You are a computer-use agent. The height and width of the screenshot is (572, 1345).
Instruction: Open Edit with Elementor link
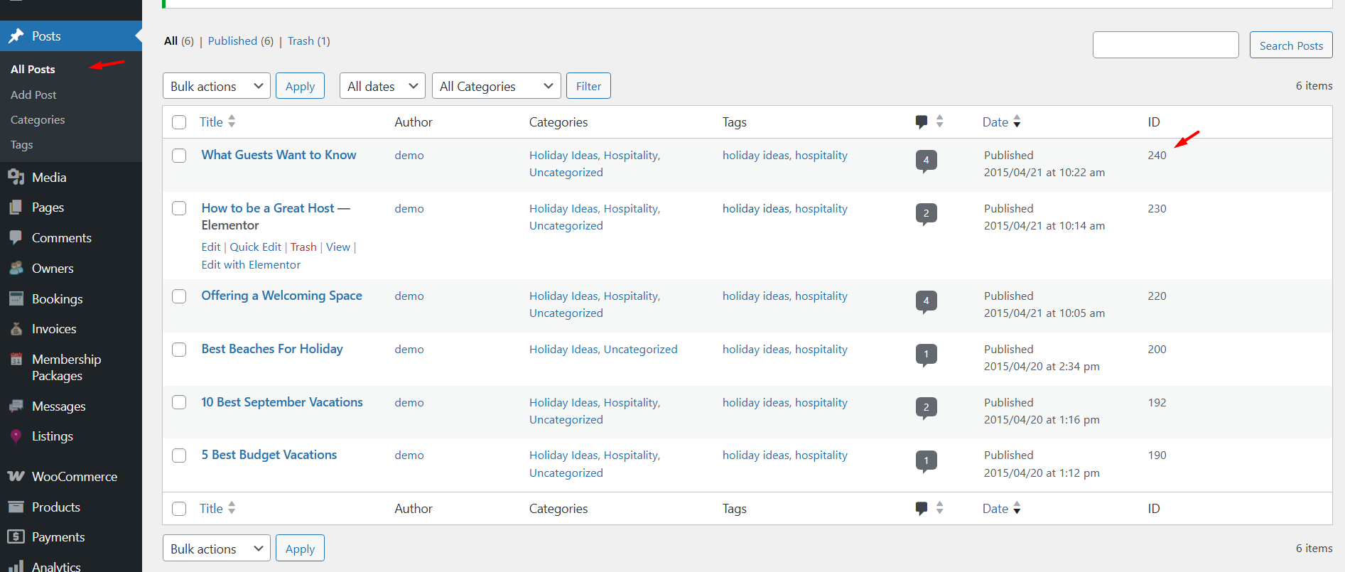tap(251, 264)
